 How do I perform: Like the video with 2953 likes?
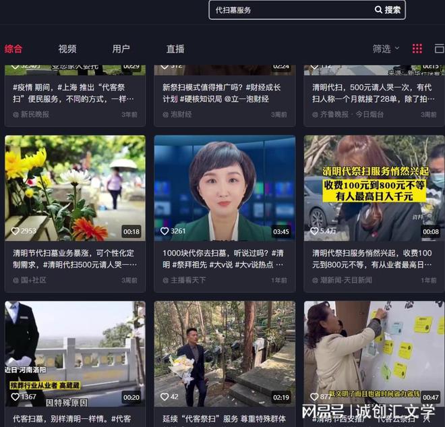coord(16,231)
